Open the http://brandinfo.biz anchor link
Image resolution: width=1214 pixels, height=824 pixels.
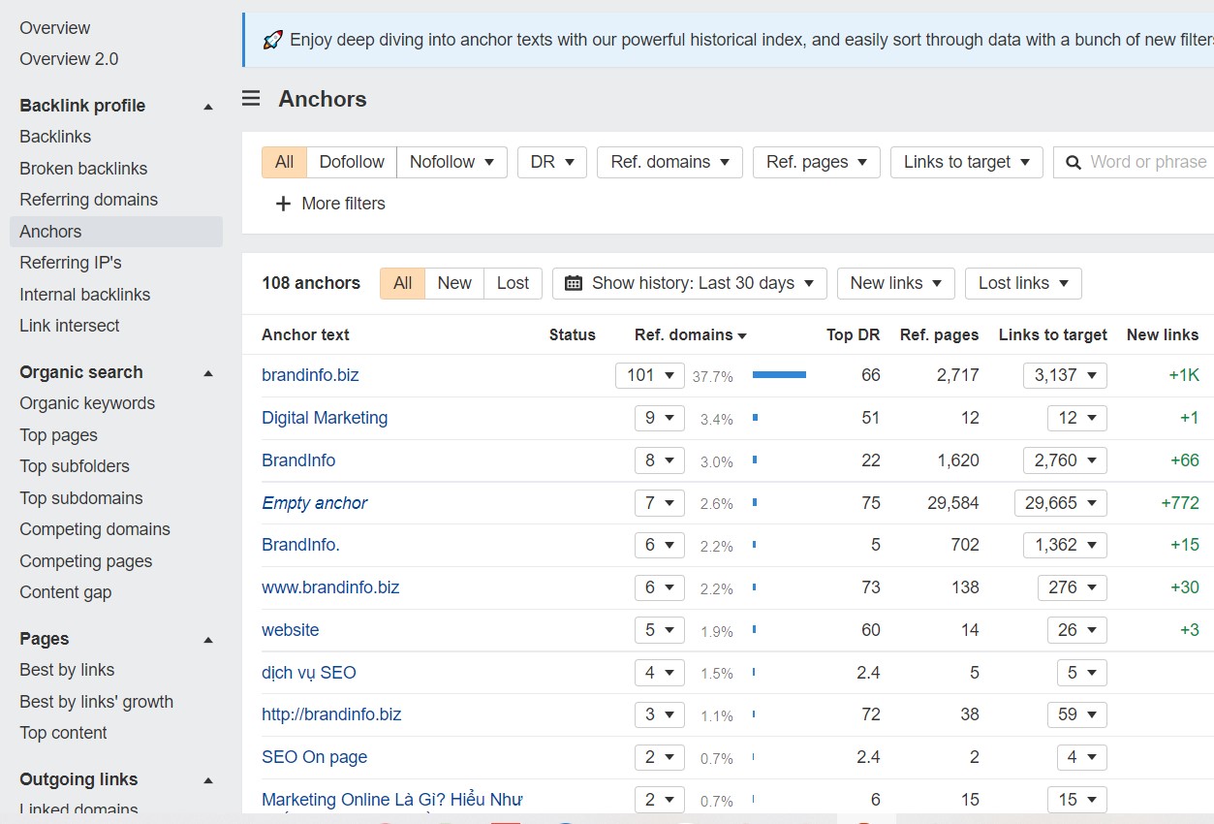pyautogui.click(x=331, y=714)
